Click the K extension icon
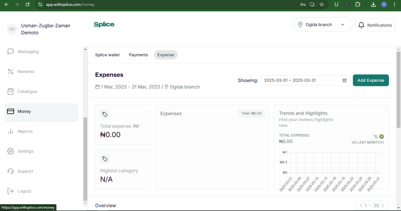 [x=347, y=4]
